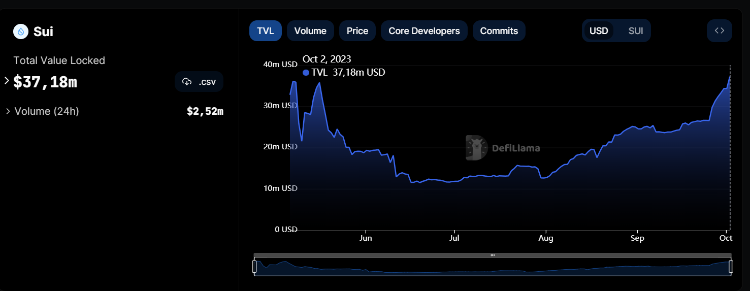Click the $37,18m total value text
The height and width of the screenshot is (291, 750).
[45, 82]
